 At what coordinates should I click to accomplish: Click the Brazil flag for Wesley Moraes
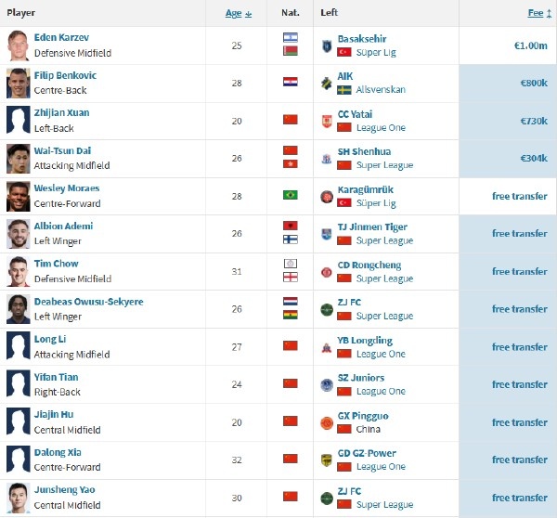pyautogui.click(x=291, y=196)
